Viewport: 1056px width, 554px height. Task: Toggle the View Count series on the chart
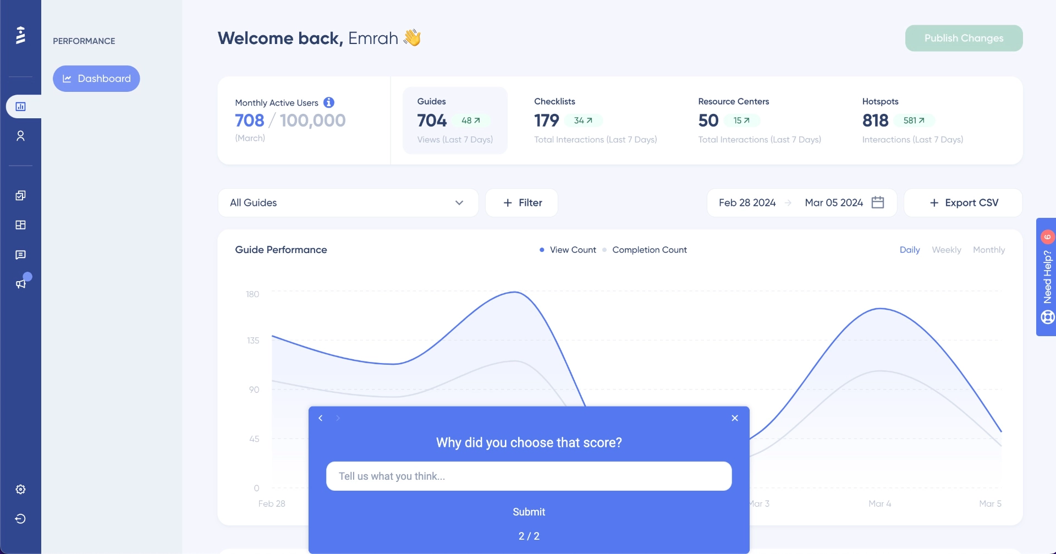567,250
